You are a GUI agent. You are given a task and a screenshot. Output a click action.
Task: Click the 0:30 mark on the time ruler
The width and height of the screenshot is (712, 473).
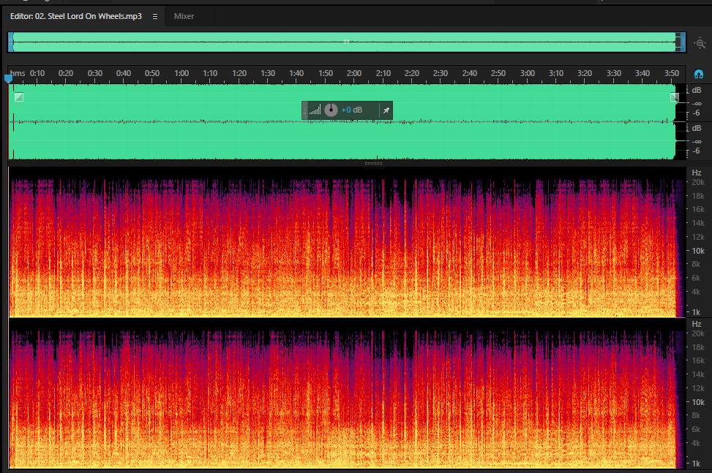(95, 73)
